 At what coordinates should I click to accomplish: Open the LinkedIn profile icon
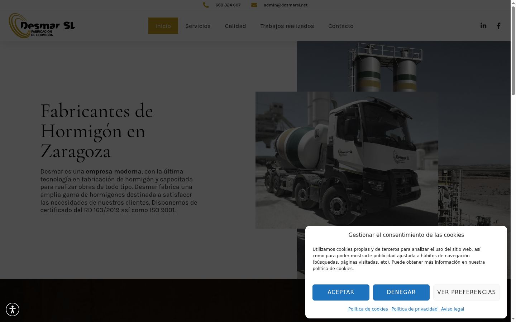pyautogui.click(x=483, y=26)
